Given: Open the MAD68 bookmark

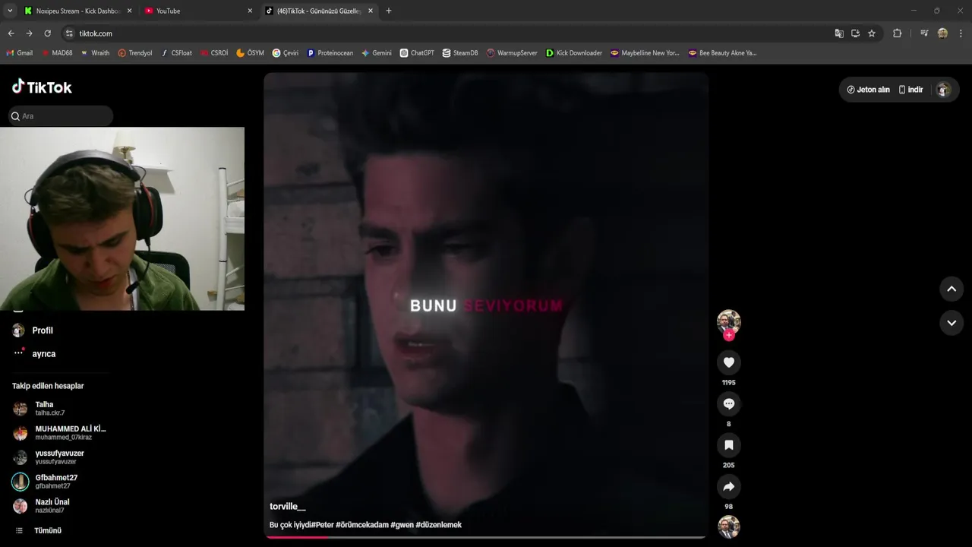Looking at the screenshot, I should (x=57, y=53).
